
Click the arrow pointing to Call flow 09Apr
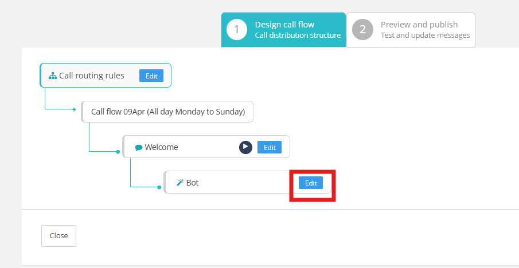[x=73, y=110]
